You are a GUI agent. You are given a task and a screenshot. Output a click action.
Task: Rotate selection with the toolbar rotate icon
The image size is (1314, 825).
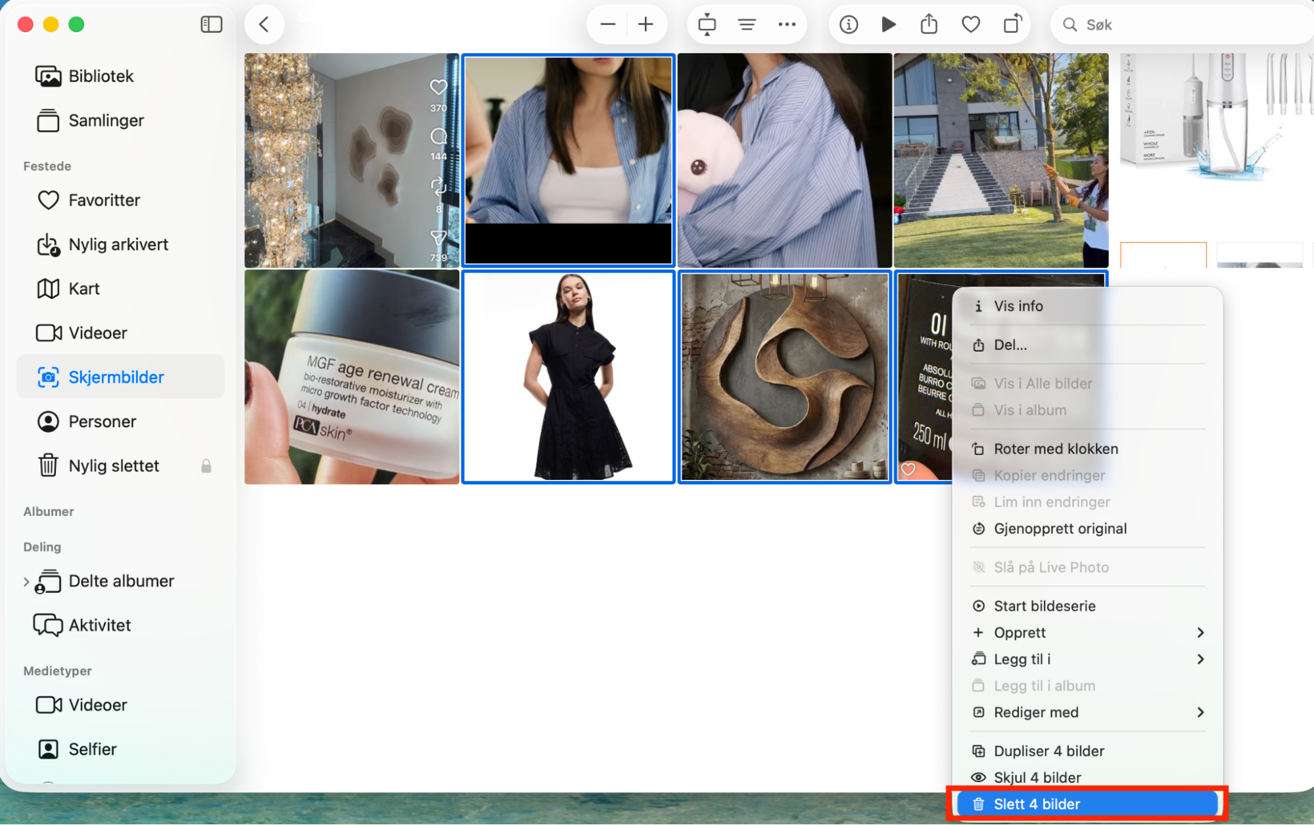[1013, 25]
